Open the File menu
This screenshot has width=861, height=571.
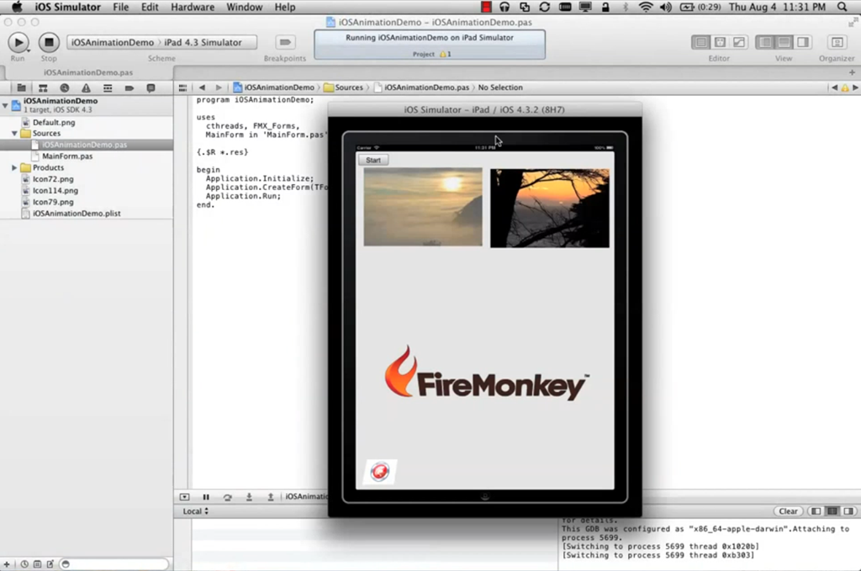pos(121,7)
